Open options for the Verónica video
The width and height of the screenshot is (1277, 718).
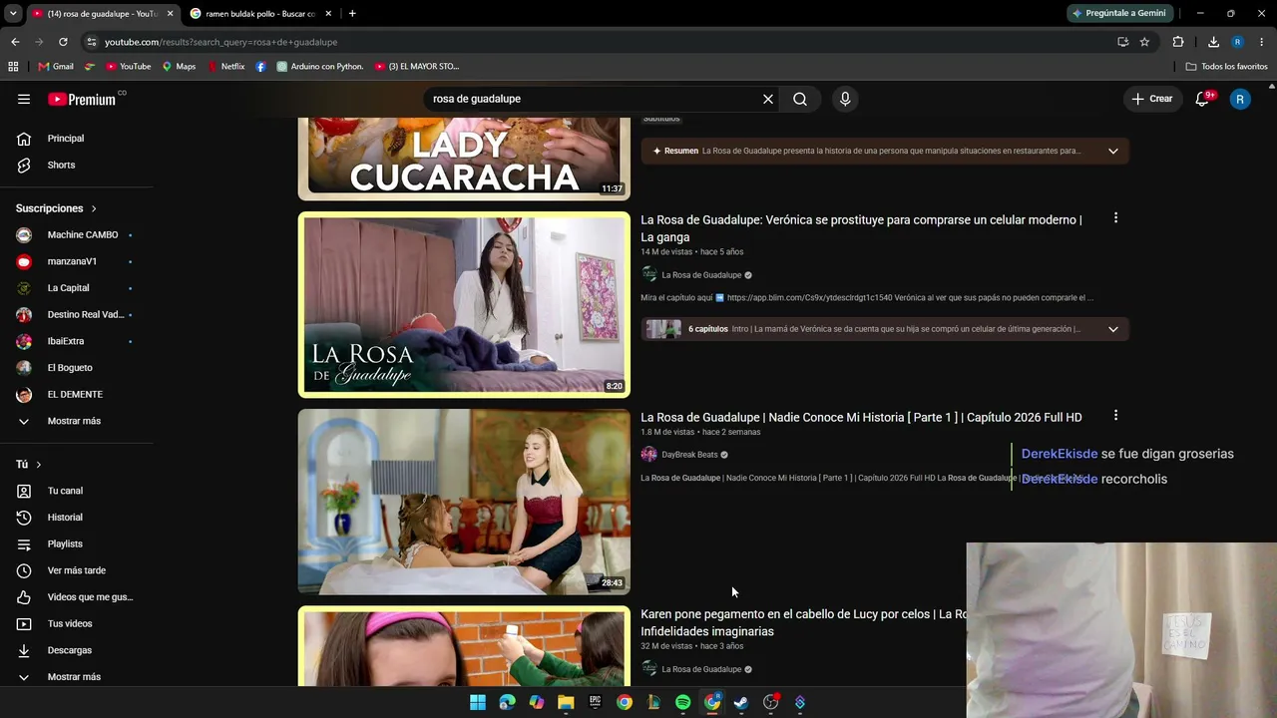(x=1115, y=217)
